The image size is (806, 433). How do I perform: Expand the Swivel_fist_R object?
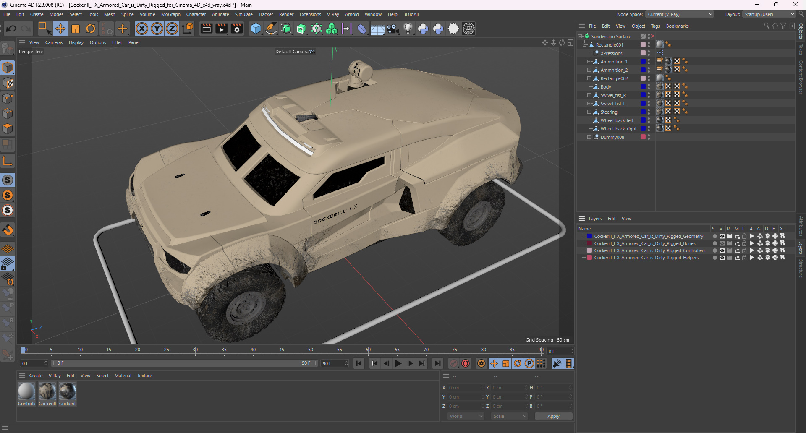589,95
